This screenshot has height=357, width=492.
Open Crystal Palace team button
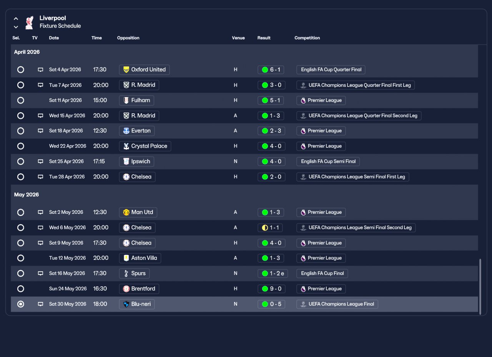tap(145, 146)
